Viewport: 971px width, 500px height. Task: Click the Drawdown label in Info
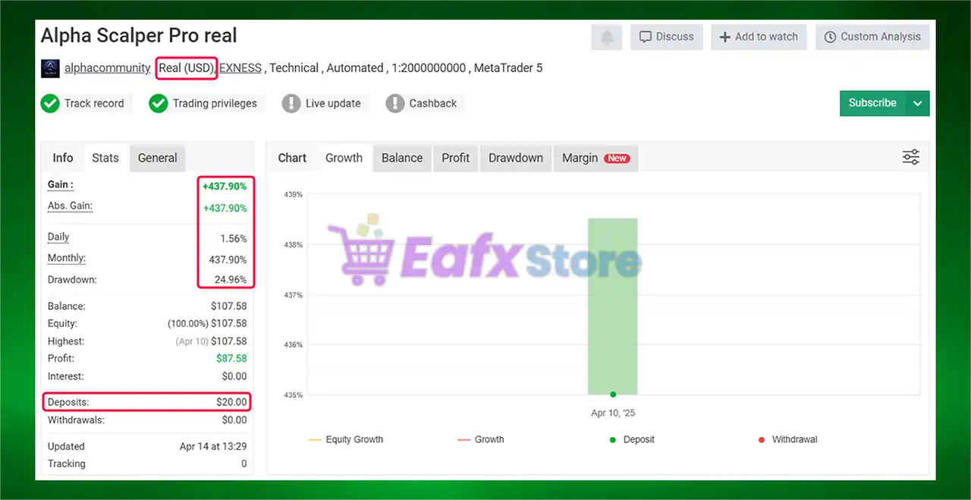(72, 279)
